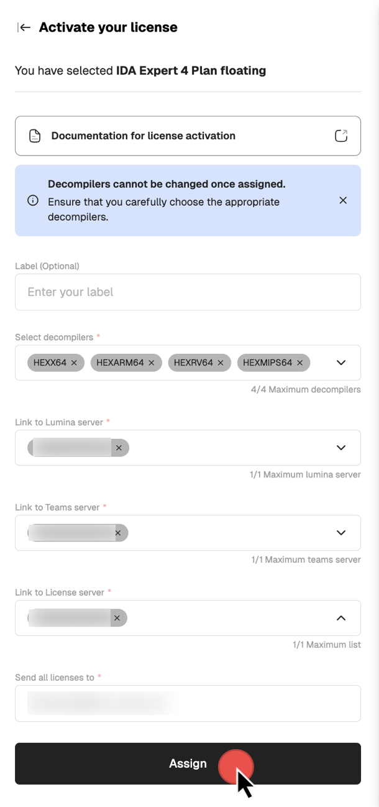379x807 pixels.
Task: Collapse the Link to License server dropdown
Action: [x=340, y=618]
